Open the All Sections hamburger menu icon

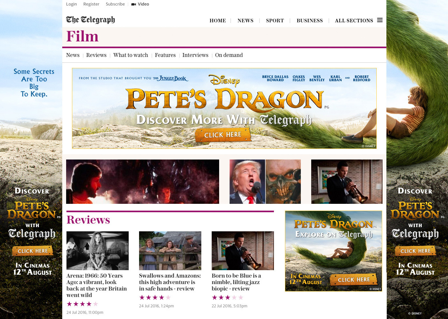(380, 20)
